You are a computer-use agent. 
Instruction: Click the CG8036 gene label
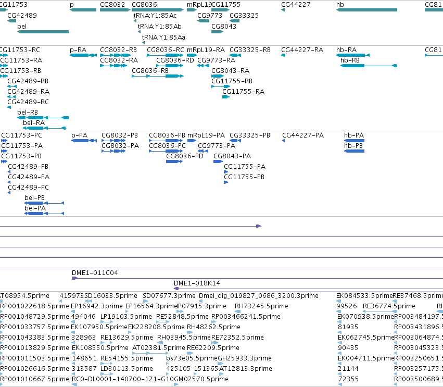click(x=144, y=5)
